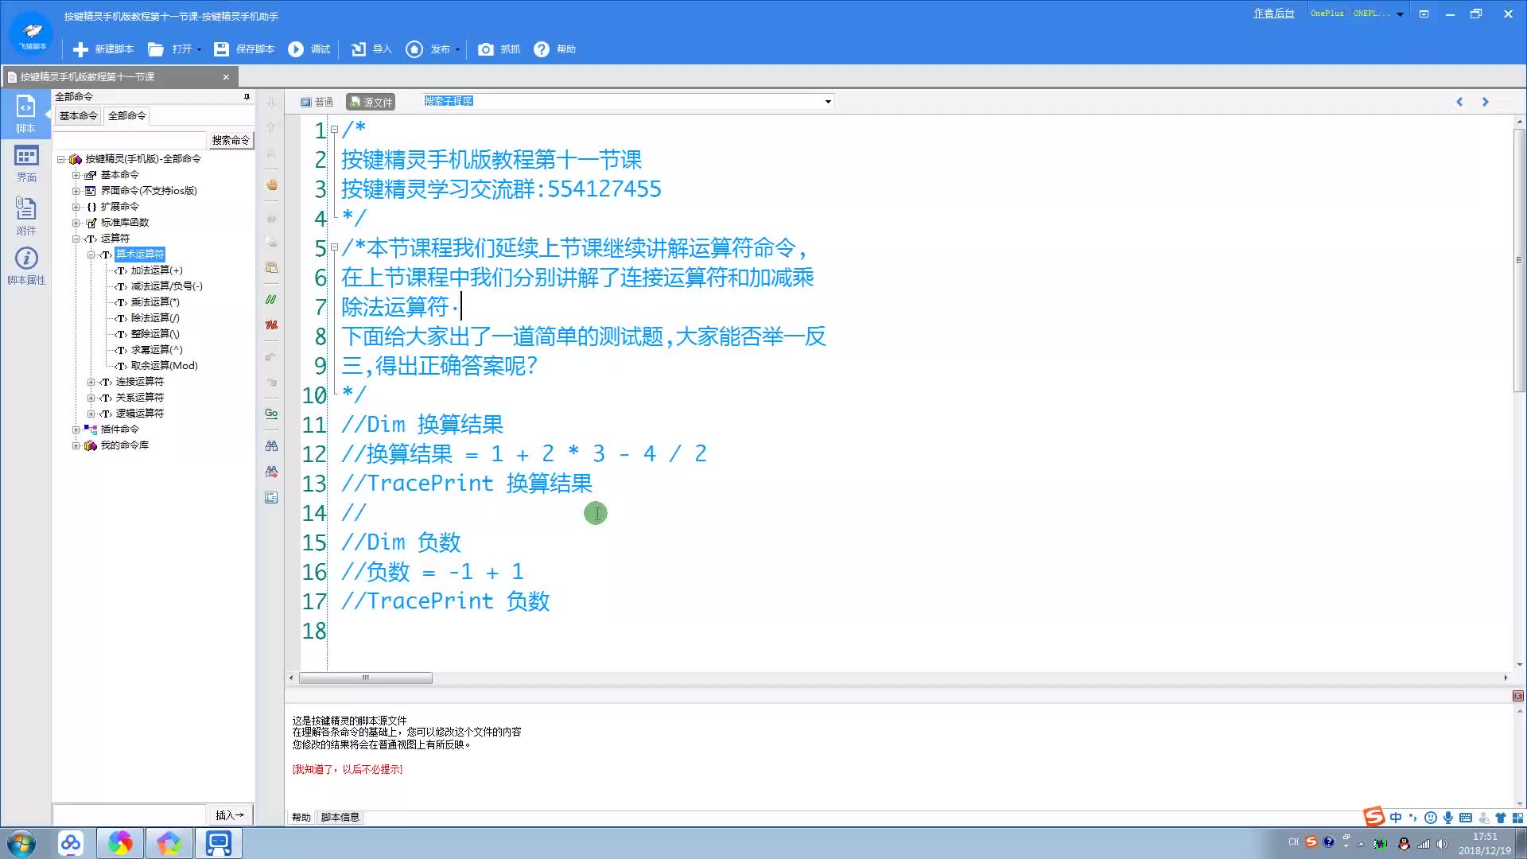Click the 抓抓 camera capture icon
This screenshot has width=1527, height=859.
tap(485, 49)
